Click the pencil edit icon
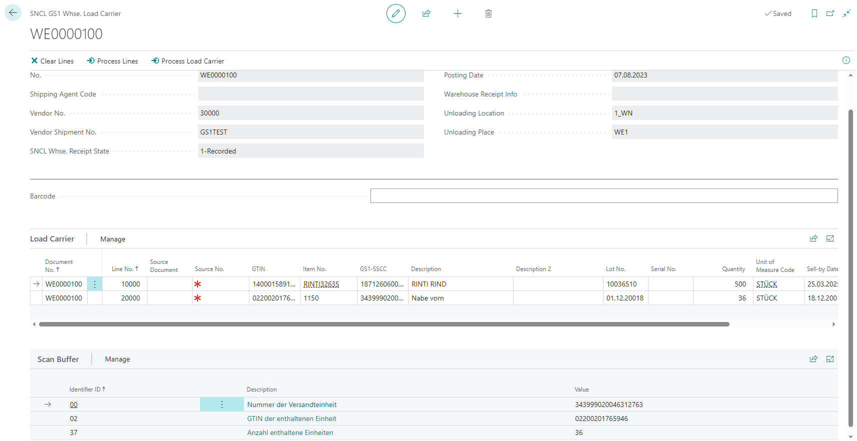This screenshot has width=857, height=441. pyautogui.click(x=395, y=13)
